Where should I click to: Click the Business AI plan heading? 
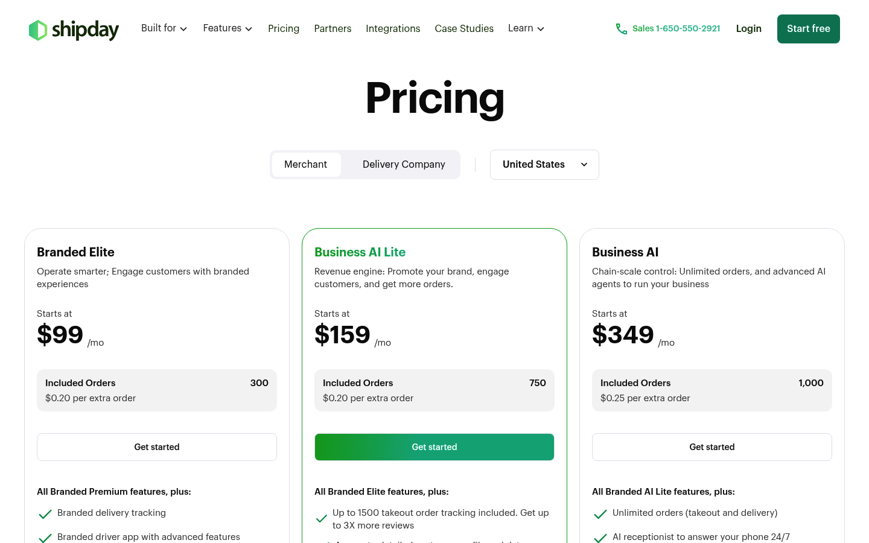625,252
